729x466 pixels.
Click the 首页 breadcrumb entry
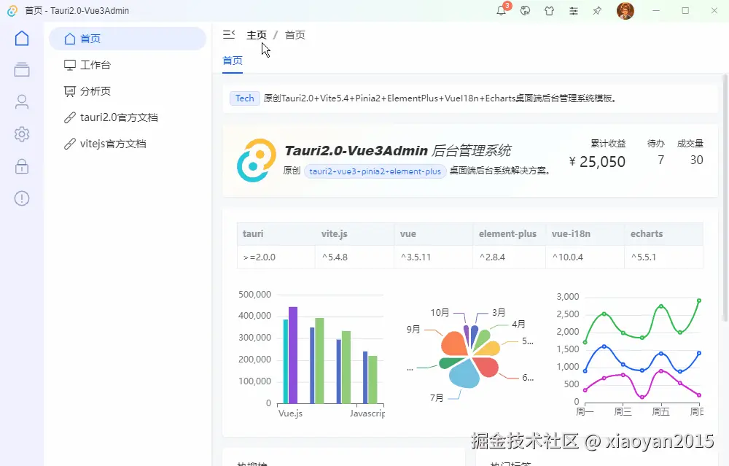[x=295, y=35]
